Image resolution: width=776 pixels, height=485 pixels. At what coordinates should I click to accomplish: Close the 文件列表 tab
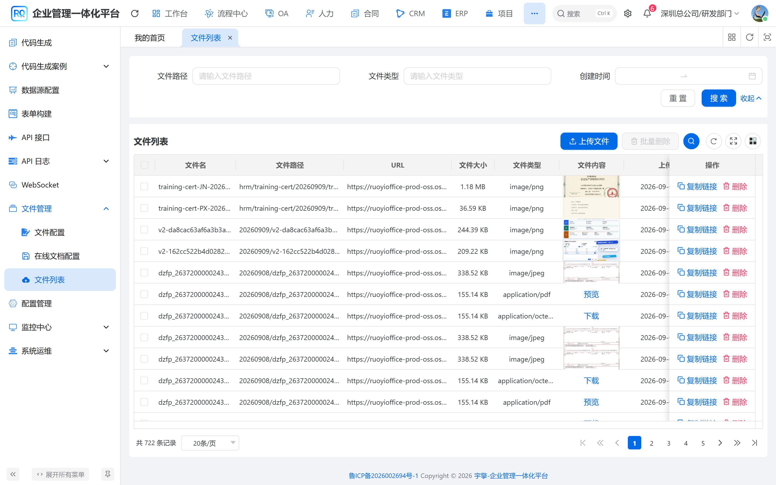coord(230,38)
